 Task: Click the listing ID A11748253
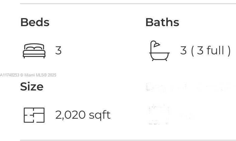click(x=10, y=75)
